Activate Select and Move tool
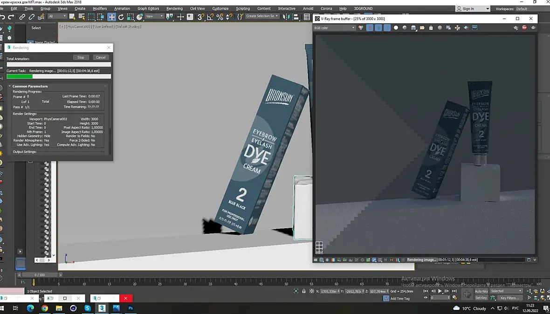Screen dimensions: 550x314 click(111, 16)
